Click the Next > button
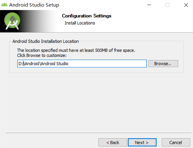 click(x=142, y=142)
